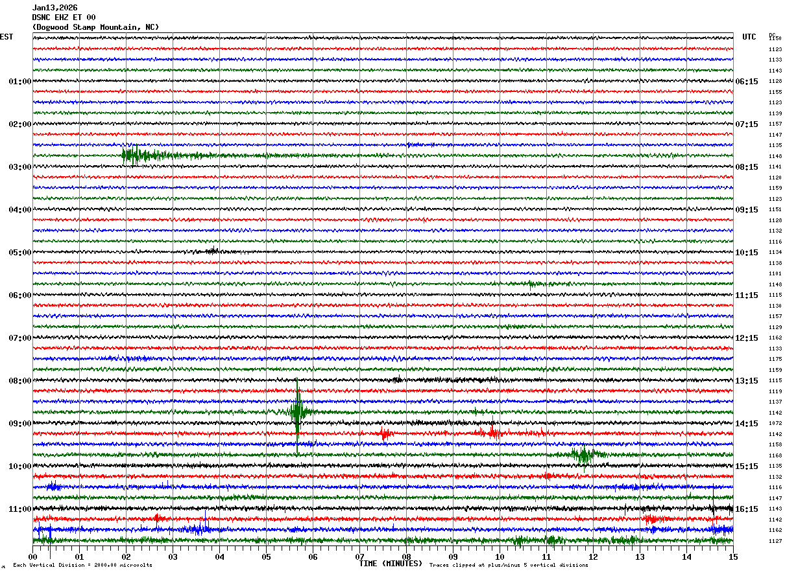
Task: Select minute 14 tick label on time axis
Action: (686, 557)
